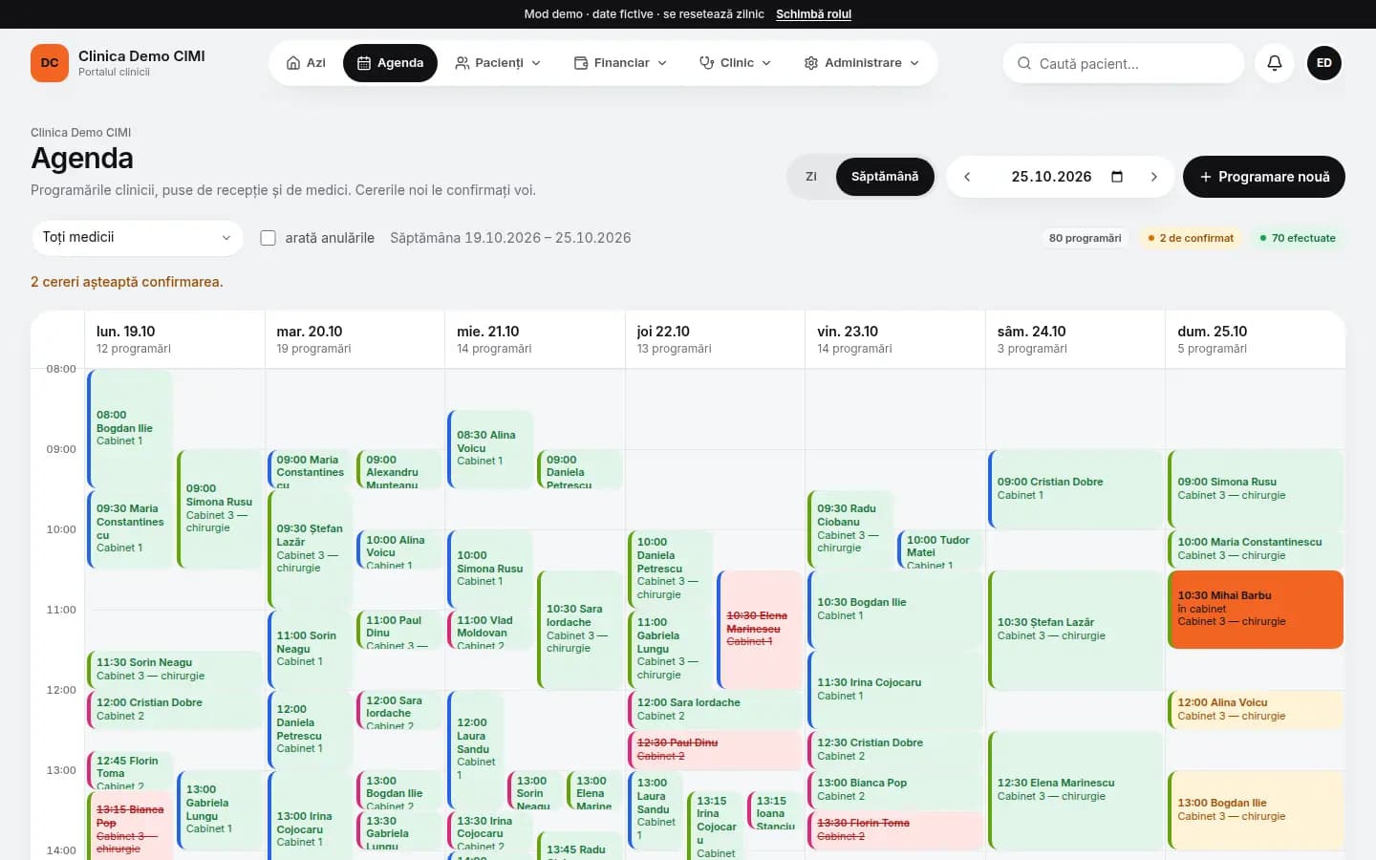Click the calendar icon on Agenda tab

(364, 63)
